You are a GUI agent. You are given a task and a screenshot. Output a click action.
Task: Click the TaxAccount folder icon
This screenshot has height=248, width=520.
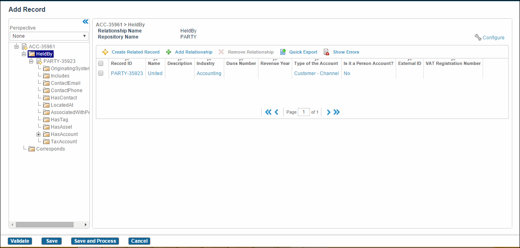(46, 142)
